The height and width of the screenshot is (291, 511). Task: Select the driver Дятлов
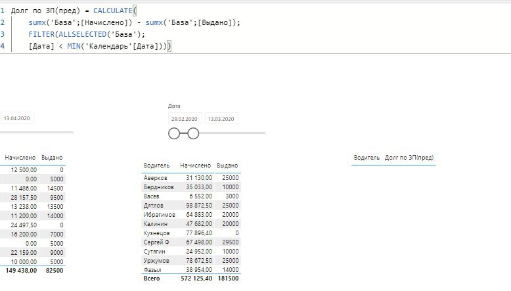153,206
